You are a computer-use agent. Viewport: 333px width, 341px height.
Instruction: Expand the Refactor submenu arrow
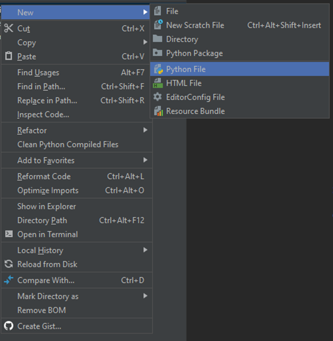pos(145,130)
